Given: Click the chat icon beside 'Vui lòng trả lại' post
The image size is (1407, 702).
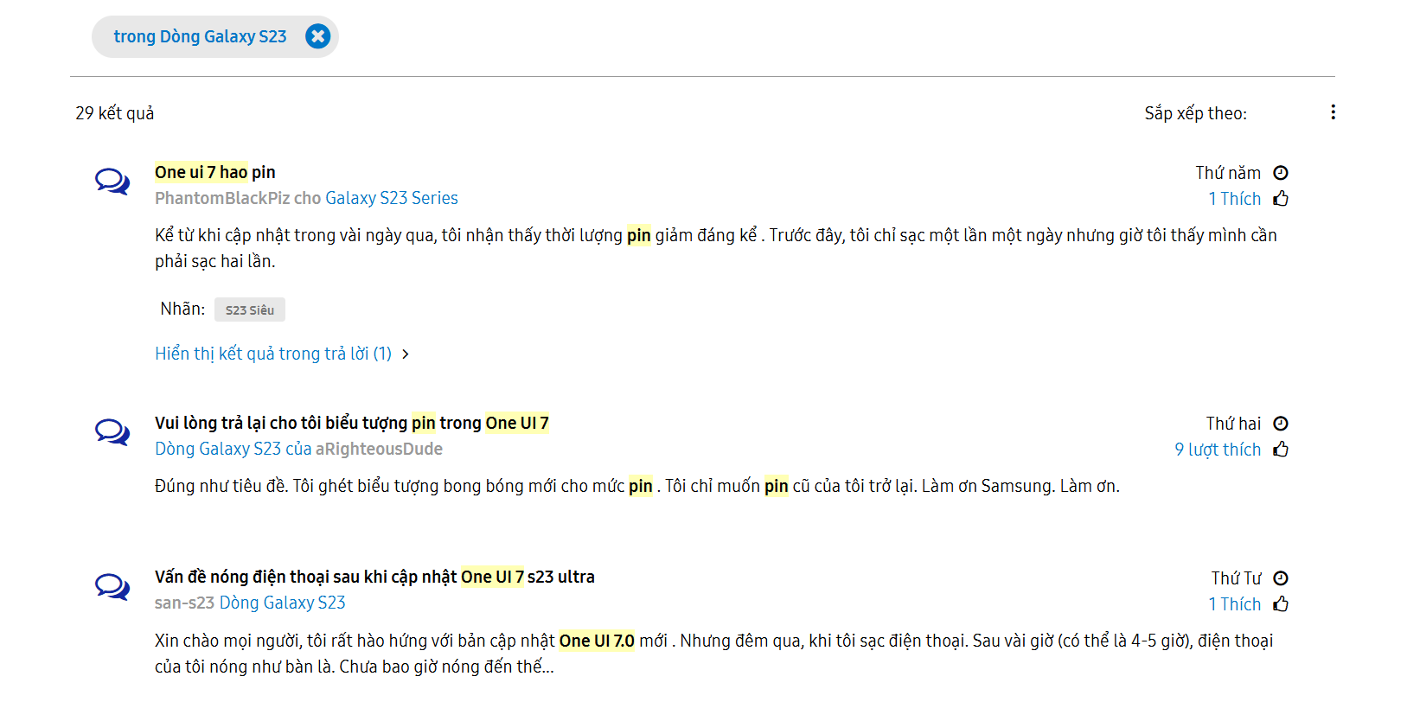Looking at the screenshot, I should coord(112,432).
